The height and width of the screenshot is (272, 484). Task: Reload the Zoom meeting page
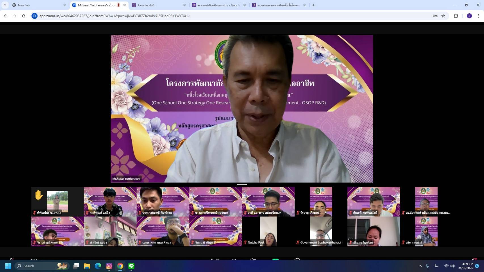coord(24,16)
